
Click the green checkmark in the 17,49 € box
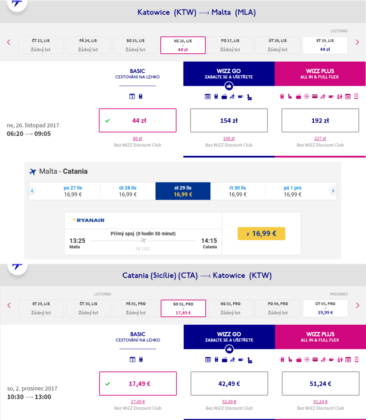point(107,384)
